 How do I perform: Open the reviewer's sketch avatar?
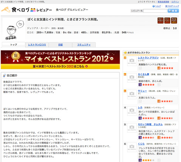click(14, 29)
